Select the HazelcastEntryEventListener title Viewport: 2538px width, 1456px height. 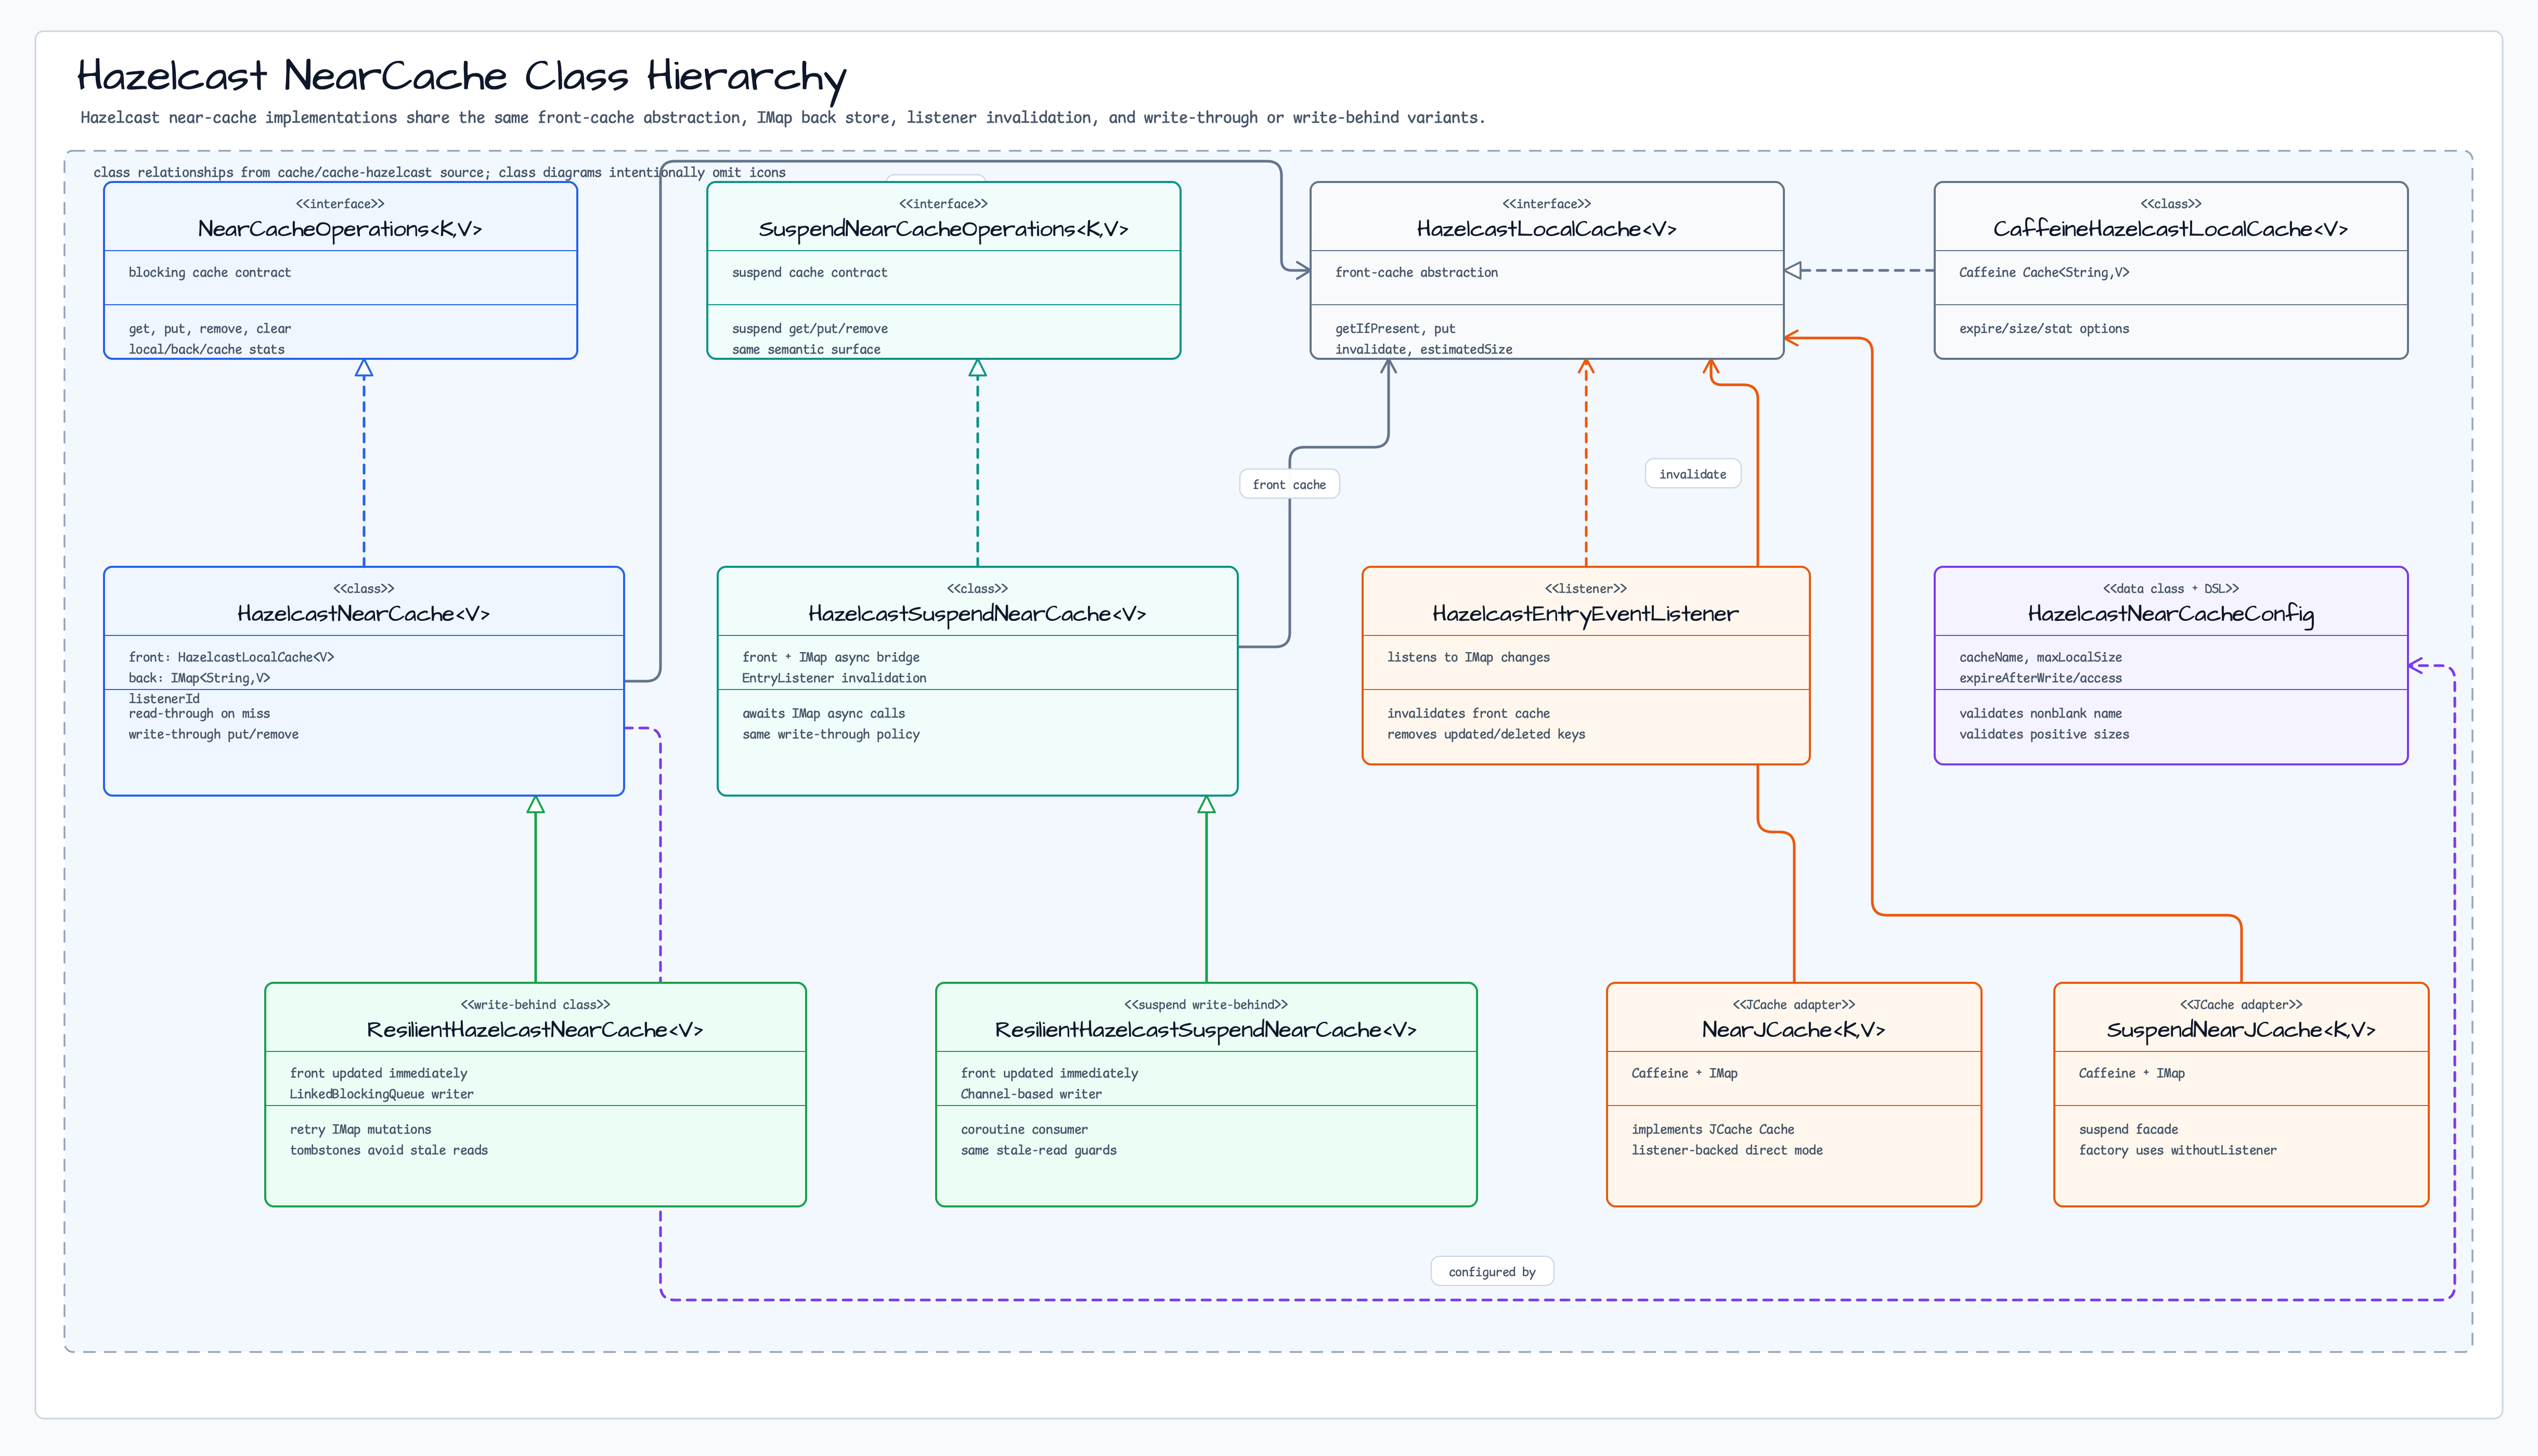(1585, 614)
